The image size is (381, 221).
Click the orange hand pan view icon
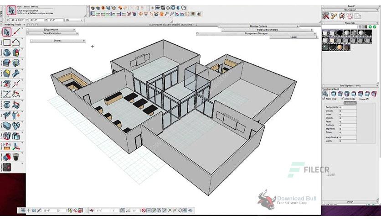point(161,14)
